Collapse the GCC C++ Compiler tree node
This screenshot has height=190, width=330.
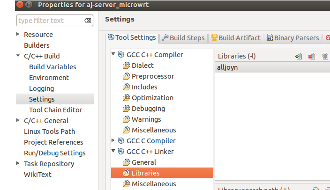coord(113,54)
